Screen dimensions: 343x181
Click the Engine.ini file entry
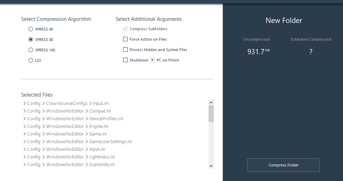[99, 126]
